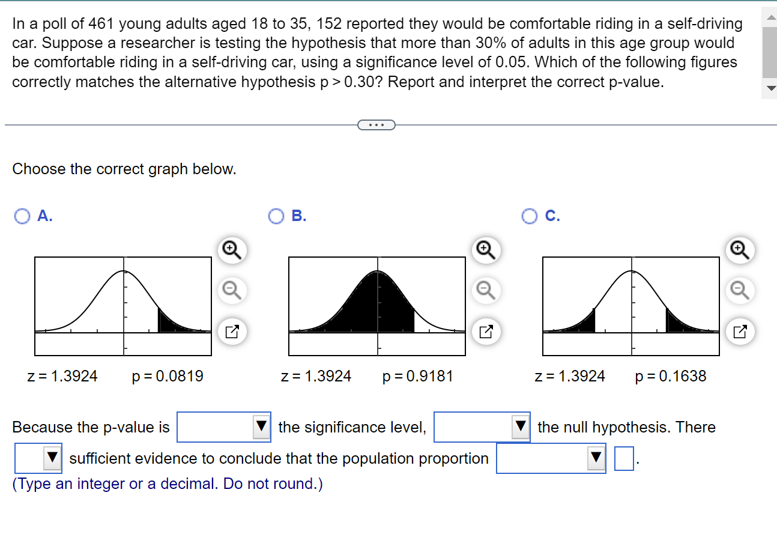
Task: Zoom in on graph A
Action: [x=232, y=250]
